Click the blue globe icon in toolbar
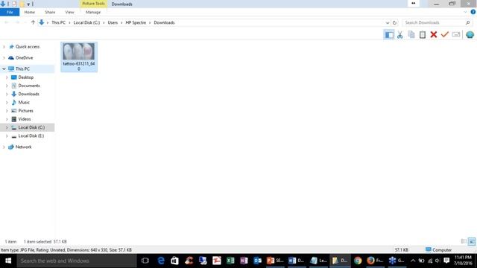Screen dimensions: 477x268 (470, 35)
